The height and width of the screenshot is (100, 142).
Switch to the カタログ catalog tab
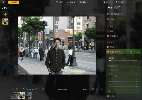point(59,2)
